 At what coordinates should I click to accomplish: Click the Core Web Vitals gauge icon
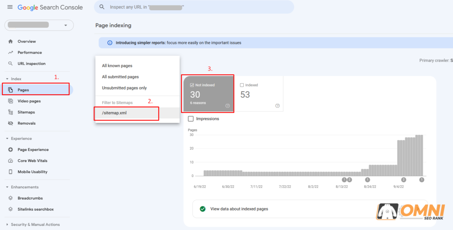pyautogui.click(x=11, y=161)
